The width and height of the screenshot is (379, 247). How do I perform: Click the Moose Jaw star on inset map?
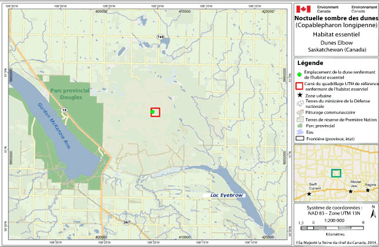point(351,192)
